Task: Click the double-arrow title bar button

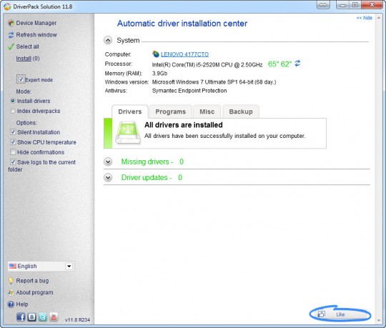Action: click(x=323, y=5)
